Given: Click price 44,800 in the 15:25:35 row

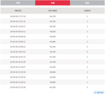Looking at the screenshot, I should [52, 72].
